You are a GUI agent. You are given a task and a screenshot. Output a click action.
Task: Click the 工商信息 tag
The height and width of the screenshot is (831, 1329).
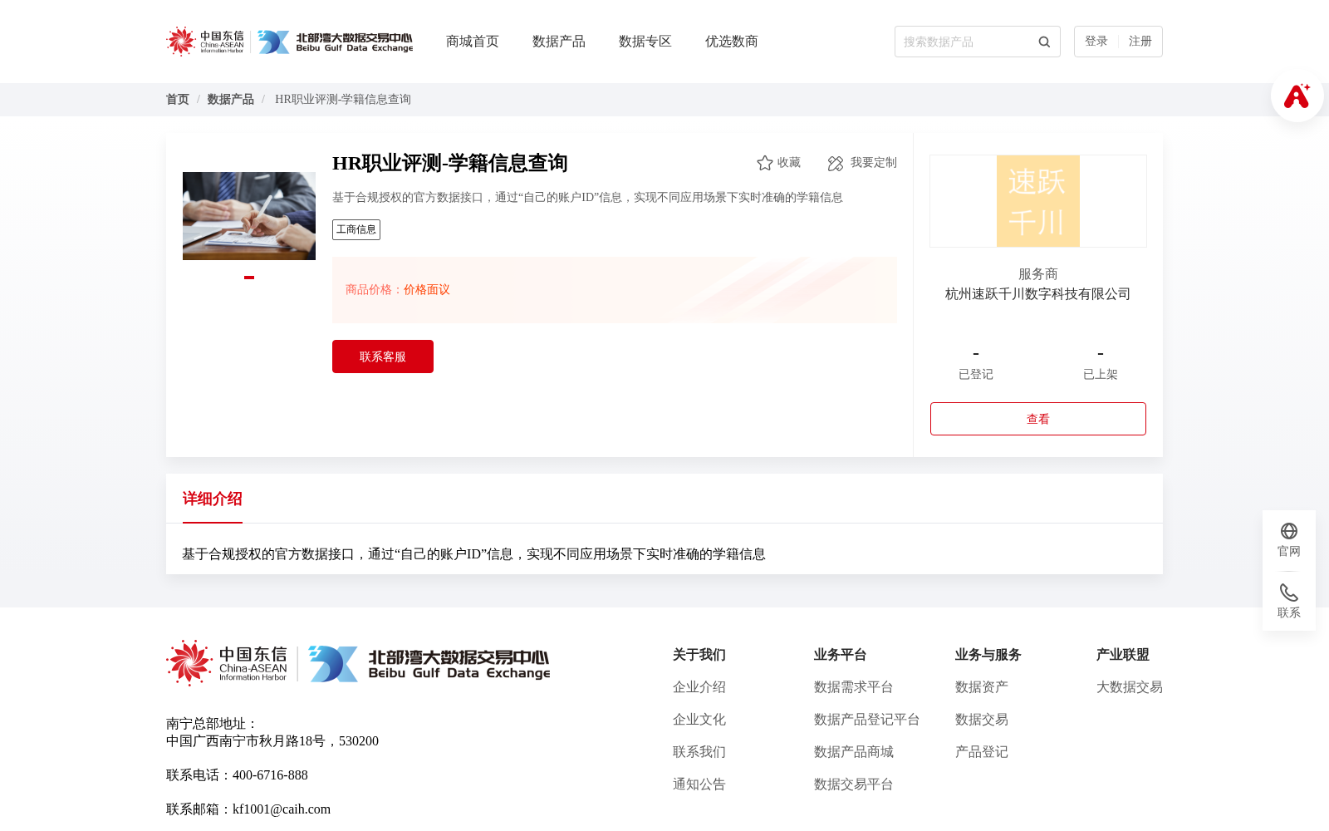[x=356, y=229]
